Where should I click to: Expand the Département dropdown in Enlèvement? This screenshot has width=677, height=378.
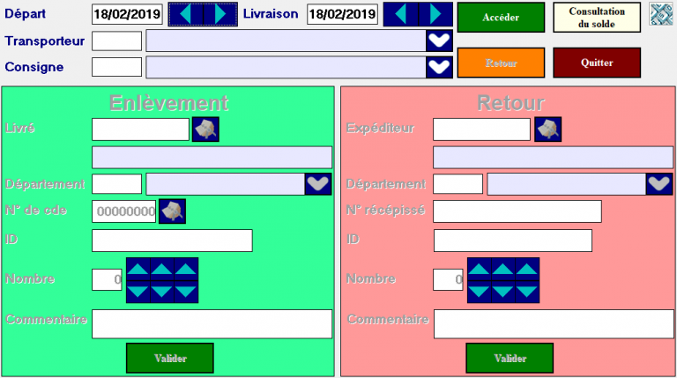click(x=318, y=183)
